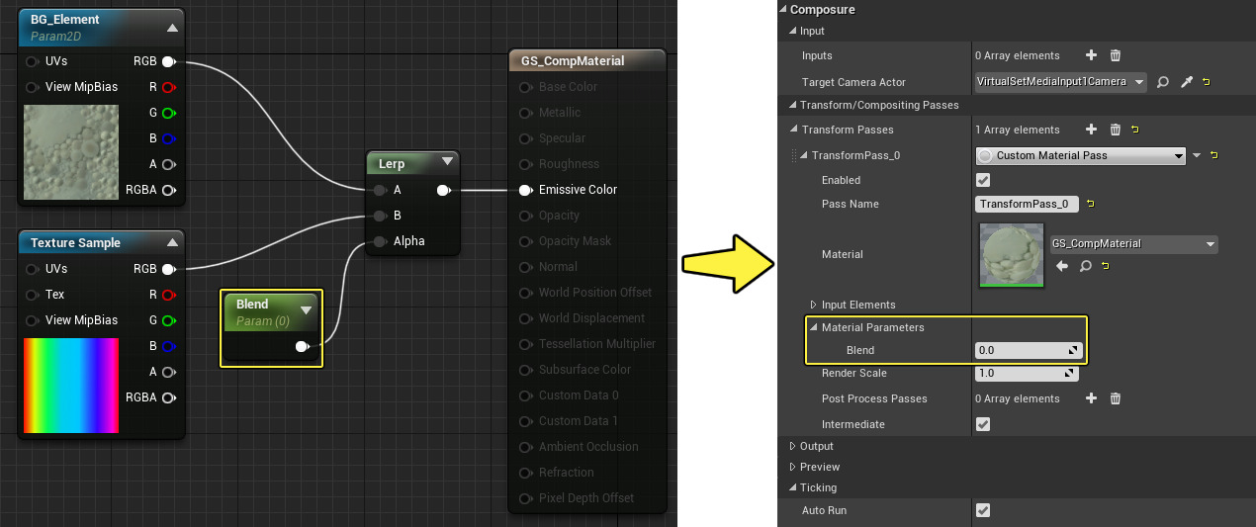Screen dimensions: 1256x527
Task: Select the BG_Element node title
Action: pos(65,20)
